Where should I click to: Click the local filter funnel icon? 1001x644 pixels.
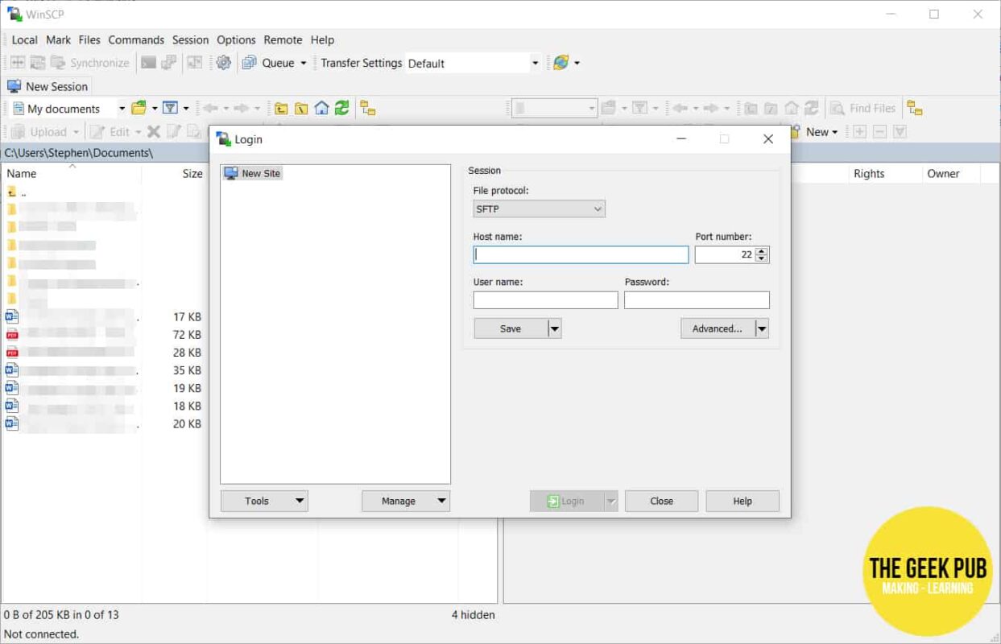[x=170, y=109]
